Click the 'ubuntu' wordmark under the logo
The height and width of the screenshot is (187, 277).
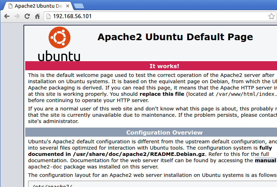point(59,56)
